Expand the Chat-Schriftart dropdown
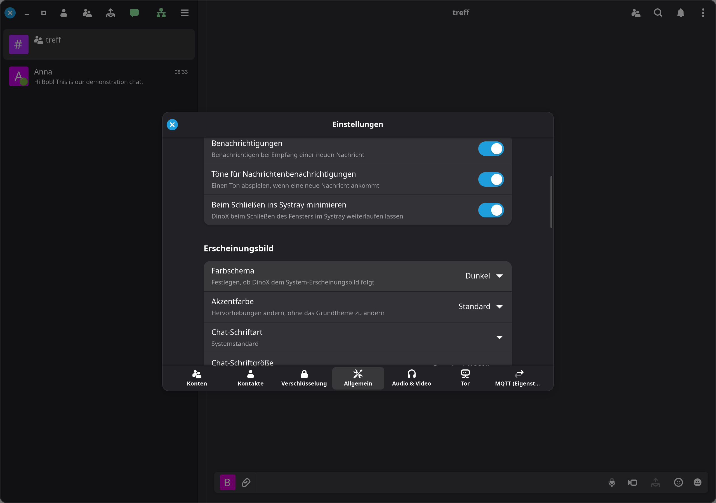Viewport: 716px width, 503px height. (x=499, y=338)
